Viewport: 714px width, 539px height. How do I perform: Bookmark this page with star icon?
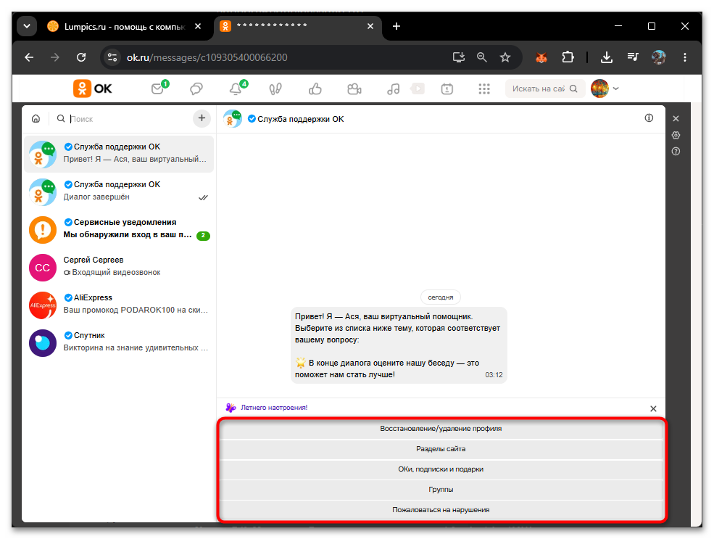point(505,57)
